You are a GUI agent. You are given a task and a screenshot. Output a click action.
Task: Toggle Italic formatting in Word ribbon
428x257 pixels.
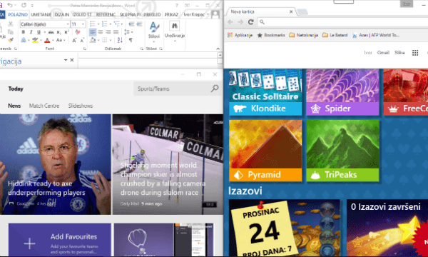[x=31, y=32]
